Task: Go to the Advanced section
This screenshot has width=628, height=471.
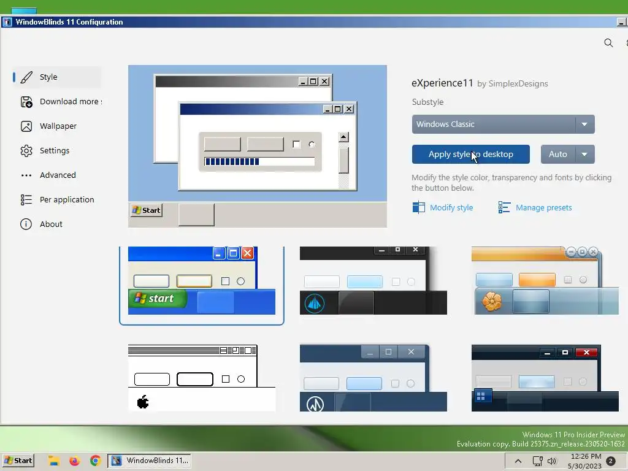Action: click(x=57, y=175)
